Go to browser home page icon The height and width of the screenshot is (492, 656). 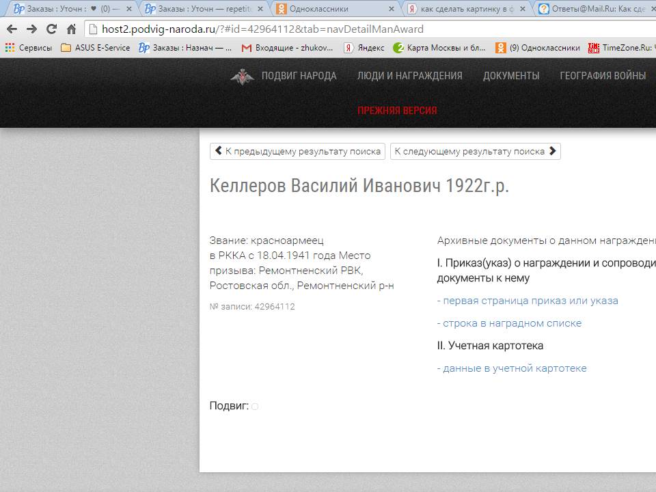[71, 29]
